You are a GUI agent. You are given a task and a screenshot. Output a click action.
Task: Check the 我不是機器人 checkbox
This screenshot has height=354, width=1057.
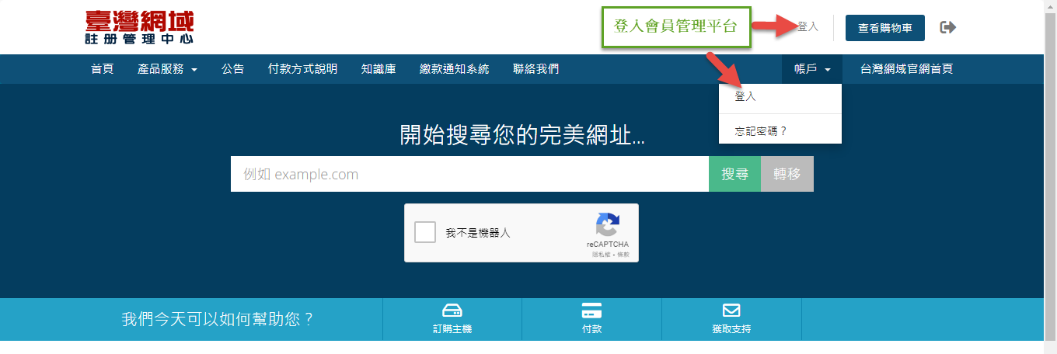425,233
